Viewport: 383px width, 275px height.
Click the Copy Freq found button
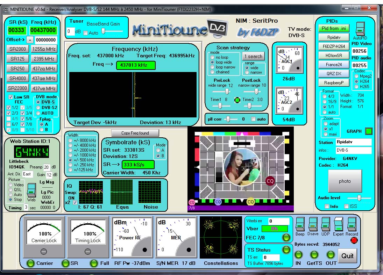[135, 133]
